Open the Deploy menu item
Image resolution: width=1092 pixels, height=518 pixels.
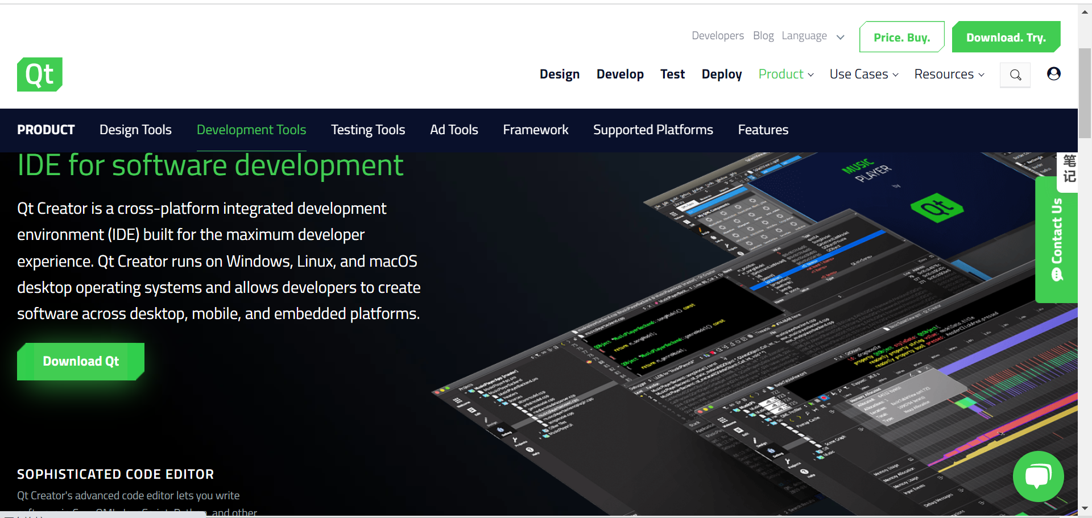point(722,74)
